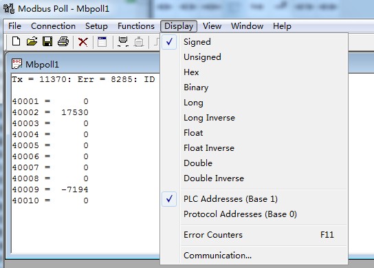Select register row 40001
The image size is (374, 268).
[50, 101]
